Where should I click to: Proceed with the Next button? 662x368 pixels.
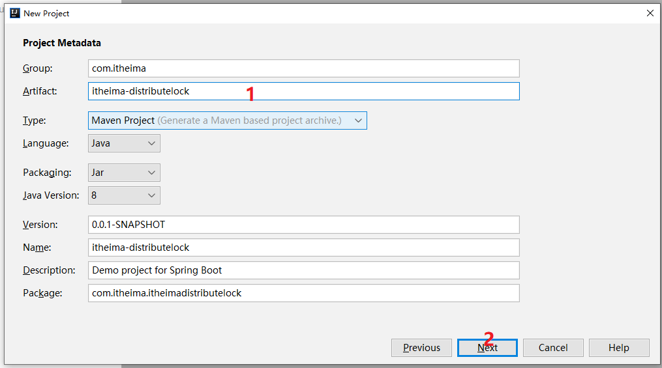[487, 348]
